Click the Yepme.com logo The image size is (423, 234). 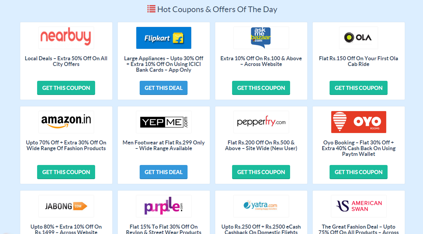[164, 122]
